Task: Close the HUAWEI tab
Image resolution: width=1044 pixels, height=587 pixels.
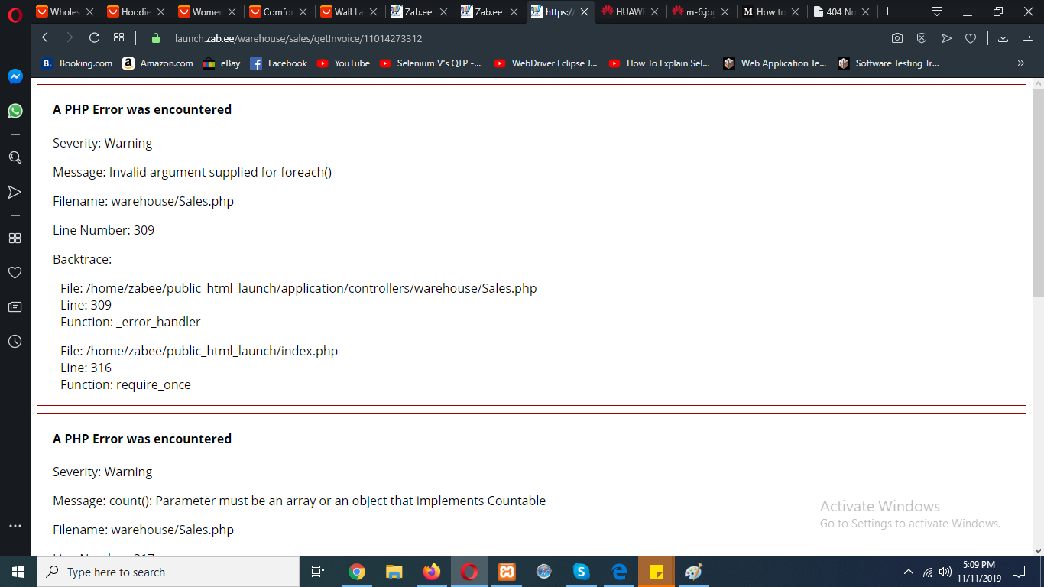Action: point(655,12)
